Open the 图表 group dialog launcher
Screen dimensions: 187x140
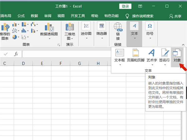59,45
